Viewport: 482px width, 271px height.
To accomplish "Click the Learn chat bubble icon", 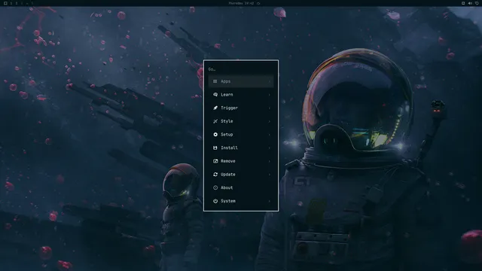I will pos(215,95).
